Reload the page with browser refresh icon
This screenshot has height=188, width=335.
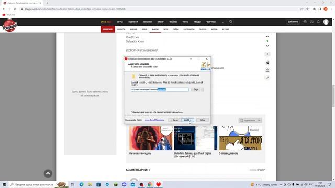(15, 9)
